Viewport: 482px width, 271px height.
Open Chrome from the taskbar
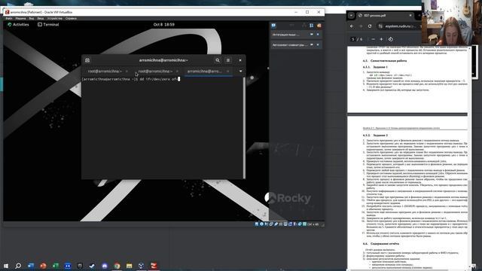pyautogui.click(x=117, y=266)
